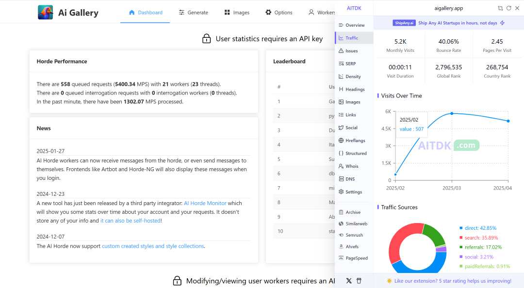Close the AITDK panel
This screenshot has height=288, width=524.
517,8
